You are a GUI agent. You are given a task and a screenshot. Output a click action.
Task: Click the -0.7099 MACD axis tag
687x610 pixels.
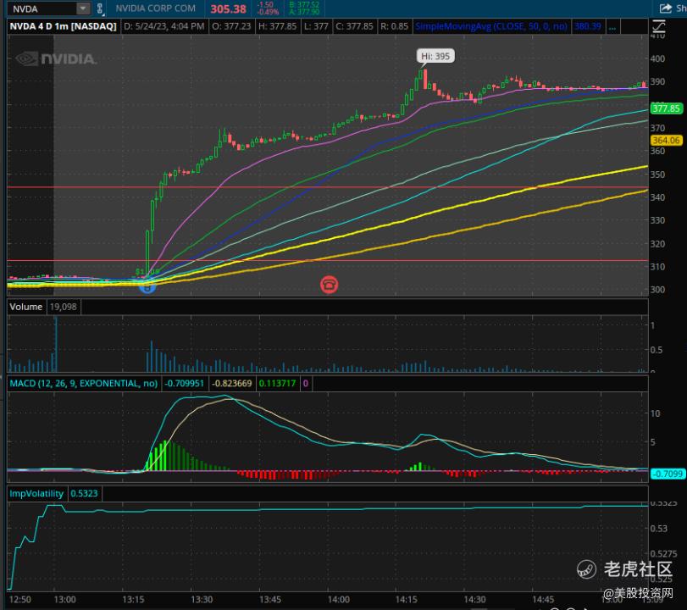point(668,474)
